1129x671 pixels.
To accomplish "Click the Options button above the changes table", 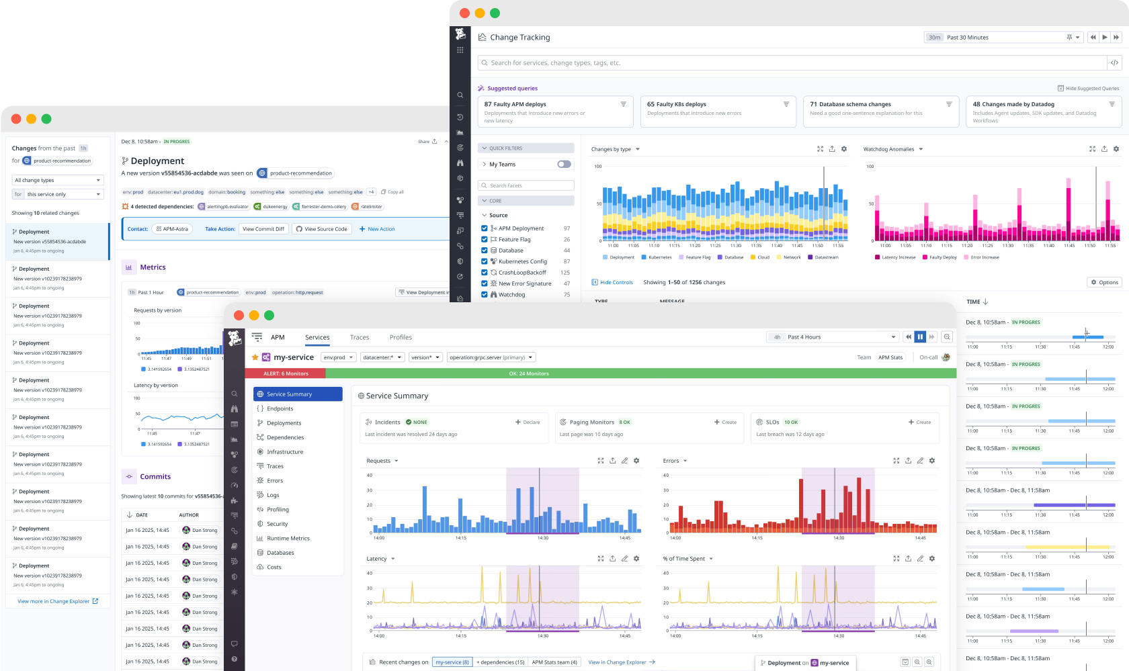I will click(x=1105, y=283).
